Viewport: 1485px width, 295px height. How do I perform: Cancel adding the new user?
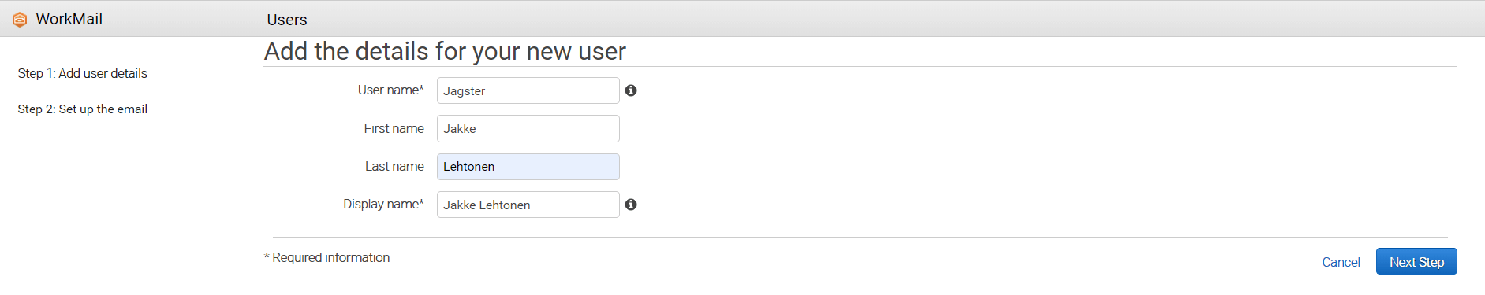click(x=1341, y=262)
